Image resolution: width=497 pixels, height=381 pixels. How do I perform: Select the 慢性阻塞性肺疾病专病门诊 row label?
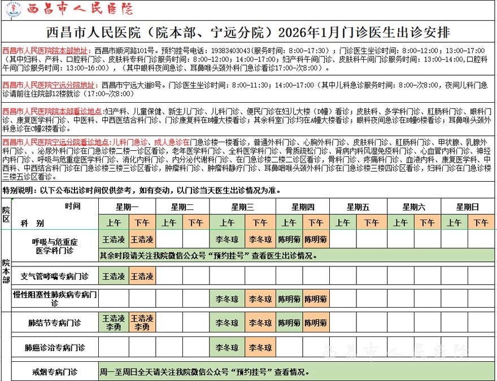click(55, 299)
